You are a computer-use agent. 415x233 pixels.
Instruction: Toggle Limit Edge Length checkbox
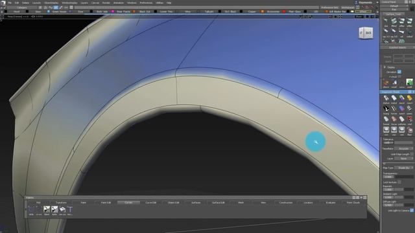tap(412, 154)
